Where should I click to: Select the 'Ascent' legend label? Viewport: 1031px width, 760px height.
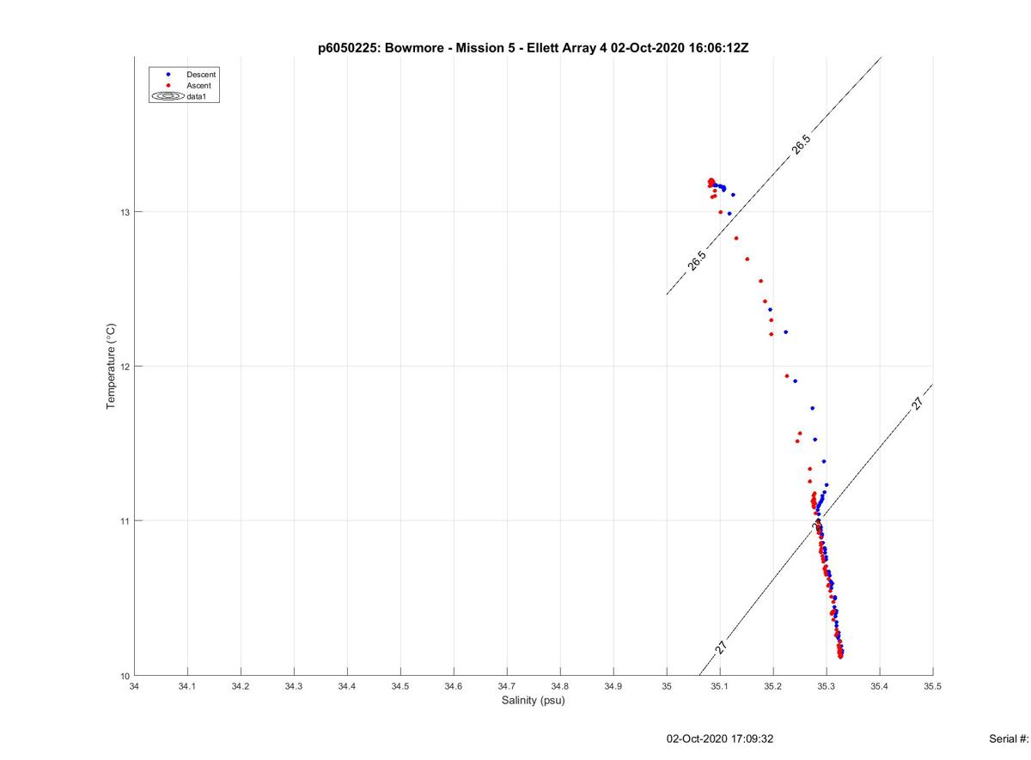point(198,86)
